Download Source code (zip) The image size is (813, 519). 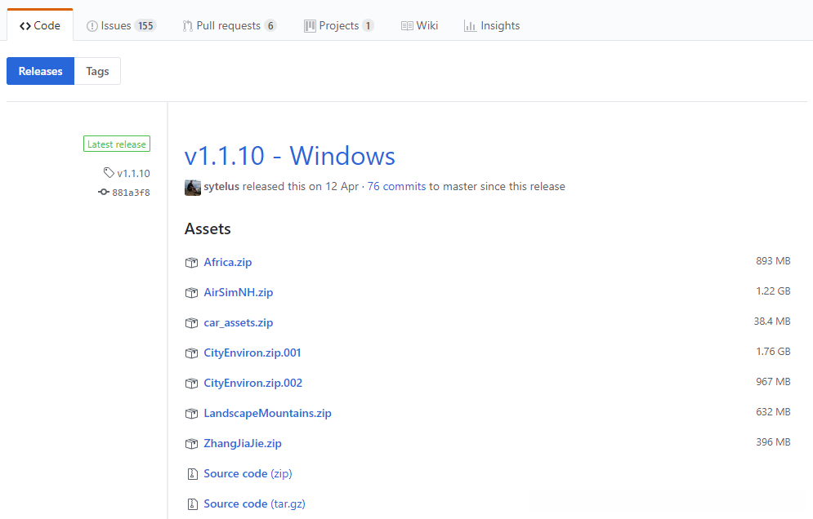(x=248, y=473)
